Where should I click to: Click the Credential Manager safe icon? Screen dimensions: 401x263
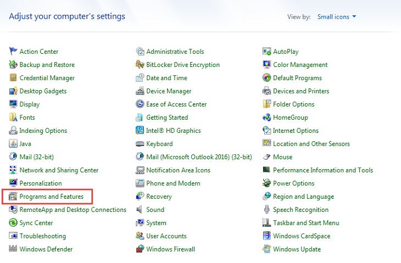[x=13, y=78]
